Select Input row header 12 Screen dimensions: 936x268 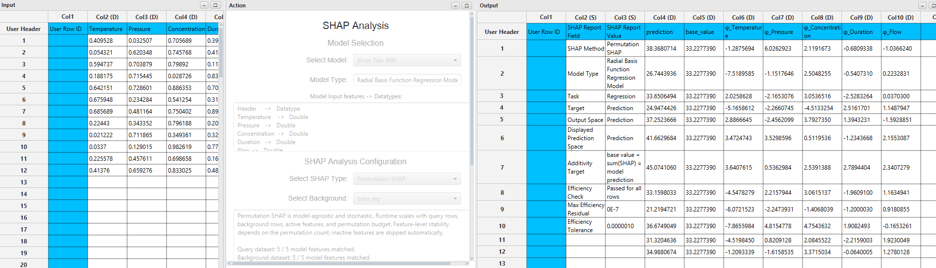point(24,170)
